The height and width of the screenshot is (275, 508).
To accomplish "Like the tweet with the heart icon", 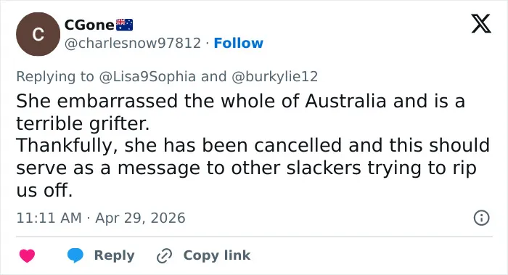I will pos(28,255).
